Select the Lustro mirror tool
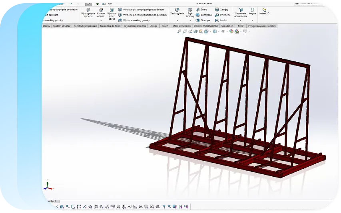This screenshot has height=213, width=341. pos(221,20)
